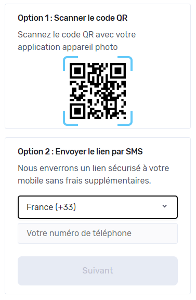The image size is (196, 300).
Task: Click the QR code's bottom-left finder square
Action: tap(77, 111)
